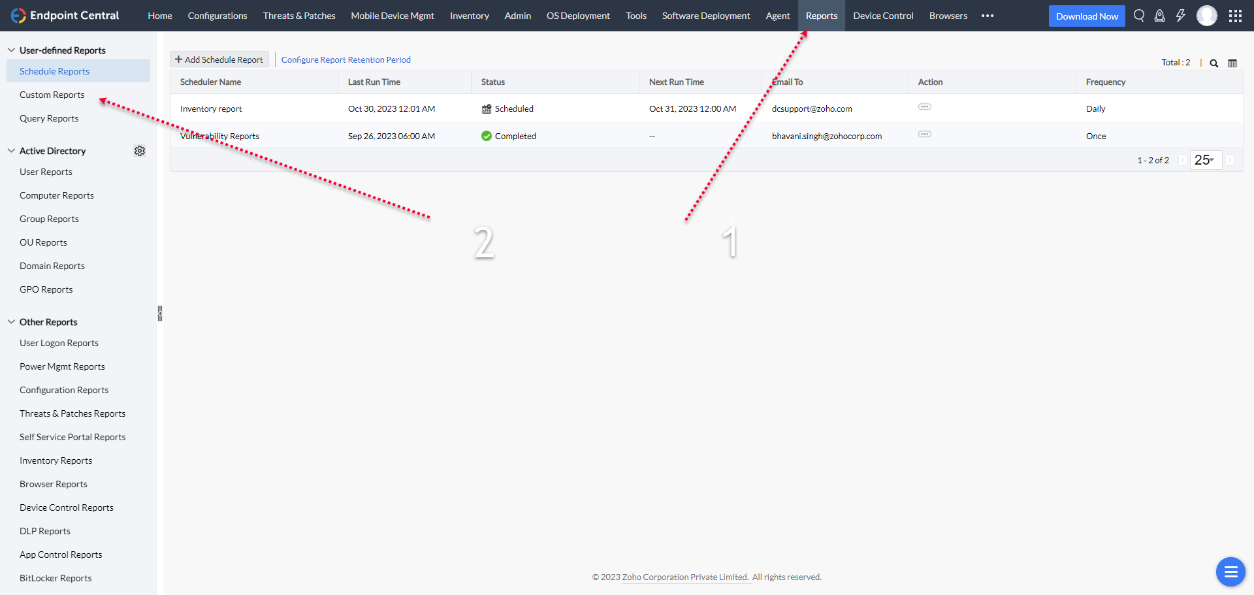Open Configure Report Retention Period link
This screenshot has width=1254, height=595.
click(346, 59)
